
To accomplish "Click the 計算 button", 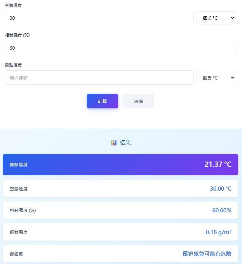I will (102, 101).
